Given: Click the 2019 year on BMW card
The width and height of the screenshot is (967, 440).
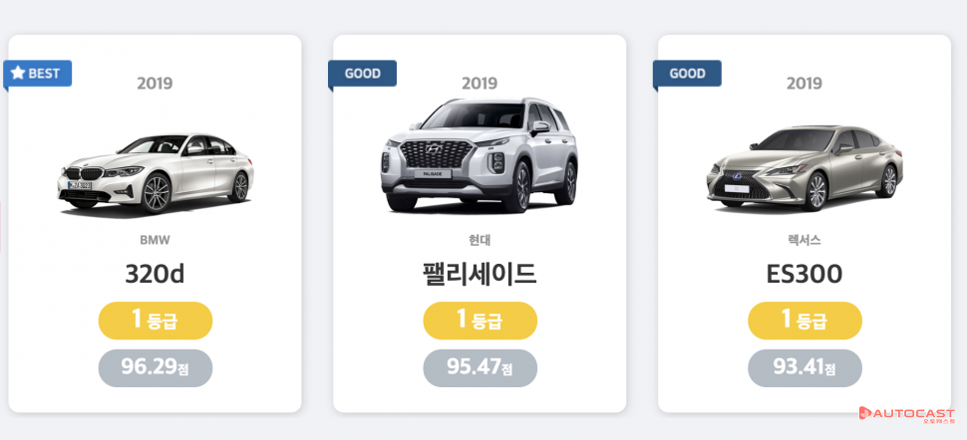Looking at the screenshot, I should (x=155, y=84).
